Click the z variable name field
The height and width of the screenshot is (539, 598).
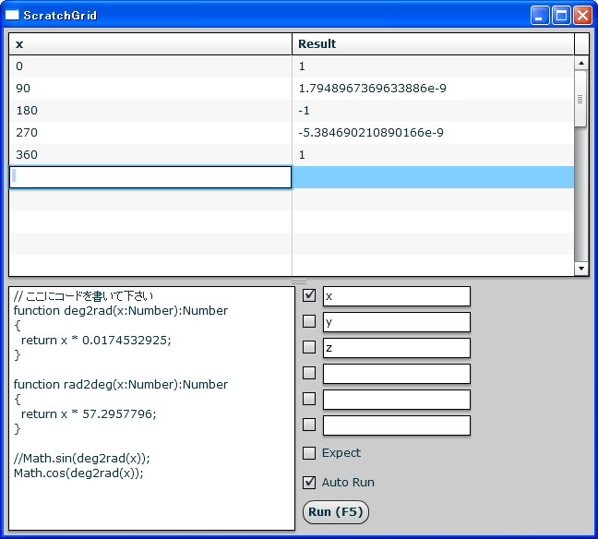[397, 348]
